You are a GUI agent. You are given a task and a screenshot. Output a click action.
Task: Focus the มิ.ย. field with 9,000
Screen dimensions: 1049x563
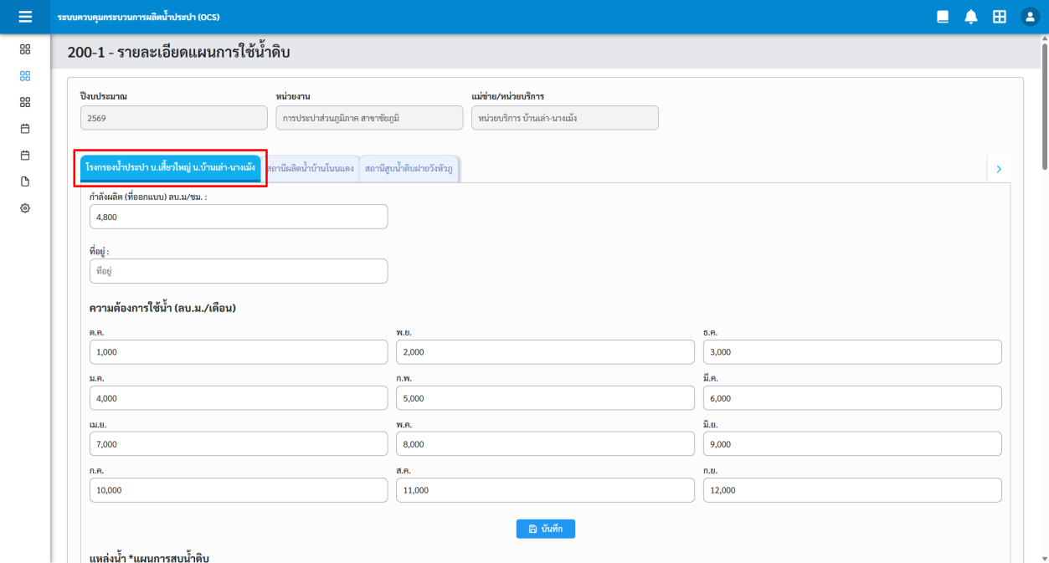coord(852,444)
